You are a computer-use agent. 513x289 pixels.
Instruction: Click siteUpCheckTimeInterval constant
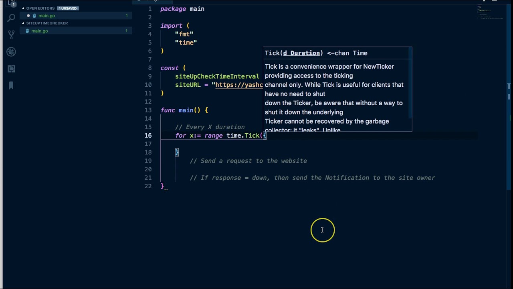pos(217,76)
